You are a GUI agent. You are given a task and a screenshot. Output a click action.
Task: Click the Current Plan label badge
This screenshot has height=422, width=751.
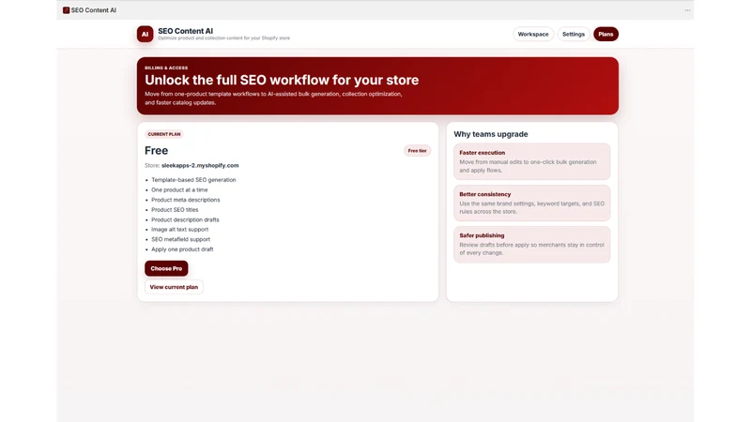coord(163,134)
